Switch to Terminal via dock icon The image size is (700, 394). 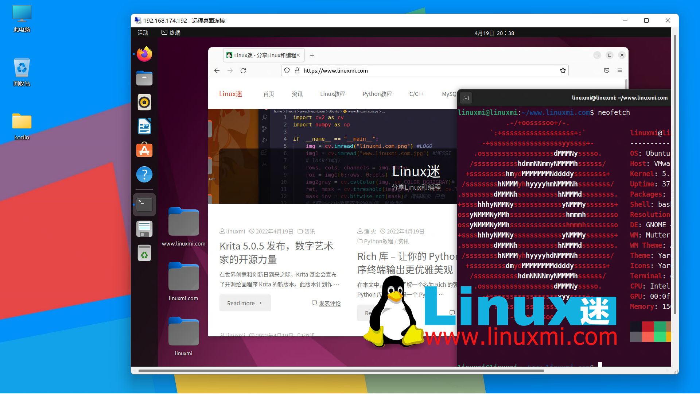coord(144,204)
